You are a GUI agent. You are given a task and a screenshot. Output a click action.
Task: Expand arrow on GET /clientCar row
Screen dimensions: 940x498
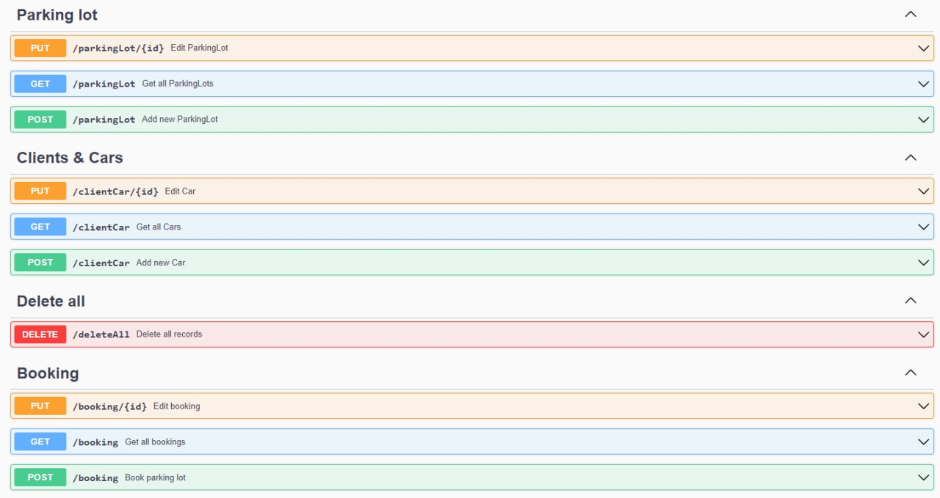coord(924,227)
